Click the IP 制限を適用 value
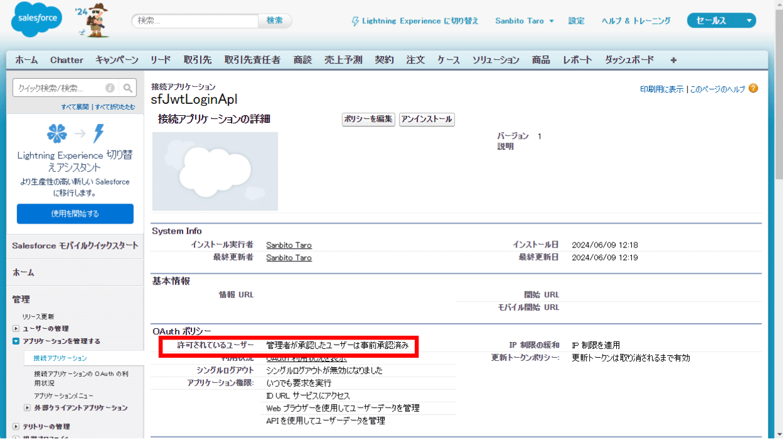Image resolution: width=783 pixels, height=439 pixels. pos(595,345)
